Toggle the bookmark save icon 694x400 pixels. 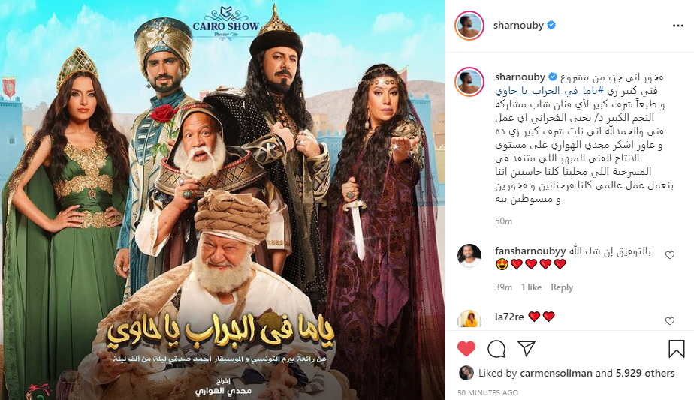pyautogui.click(x=676, y=349)
